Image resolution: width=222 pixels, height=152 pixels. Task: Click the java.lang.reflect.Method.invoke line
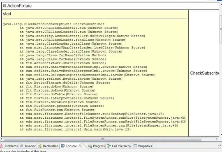(x=71, y=79)
